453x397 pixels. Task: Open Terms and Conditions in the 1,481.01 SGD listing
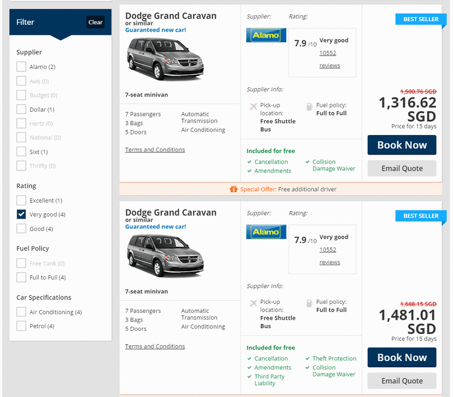[155, 346]
